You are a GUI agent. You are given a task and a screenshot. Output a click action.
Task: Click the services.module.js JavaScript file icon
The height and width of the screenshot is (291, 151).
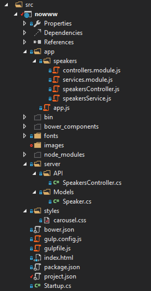(x=56, y=80)
